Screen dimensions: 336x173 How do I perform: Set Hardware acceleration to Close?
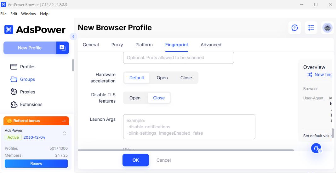[x=186, y=78]
